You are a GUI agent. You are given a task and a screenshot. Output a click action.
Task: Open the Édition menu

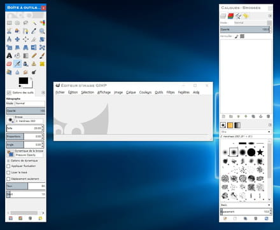pyautogui.click(x=73, y=92)
